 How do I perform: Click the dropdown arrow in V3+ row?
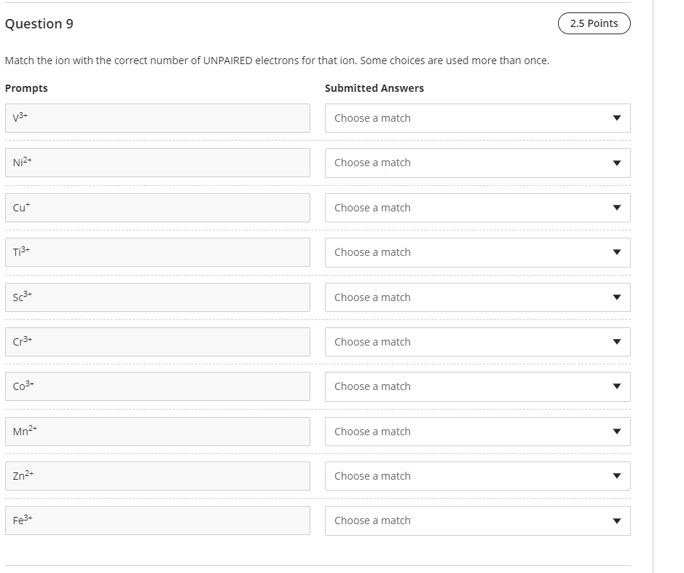pyautogui.click(x=616, y=118)
